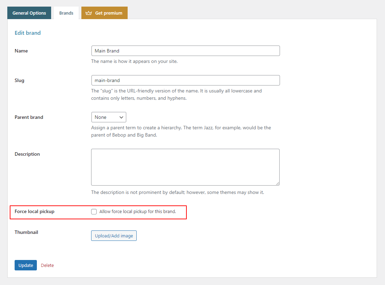Click the blue Update button

coord(26,265)
